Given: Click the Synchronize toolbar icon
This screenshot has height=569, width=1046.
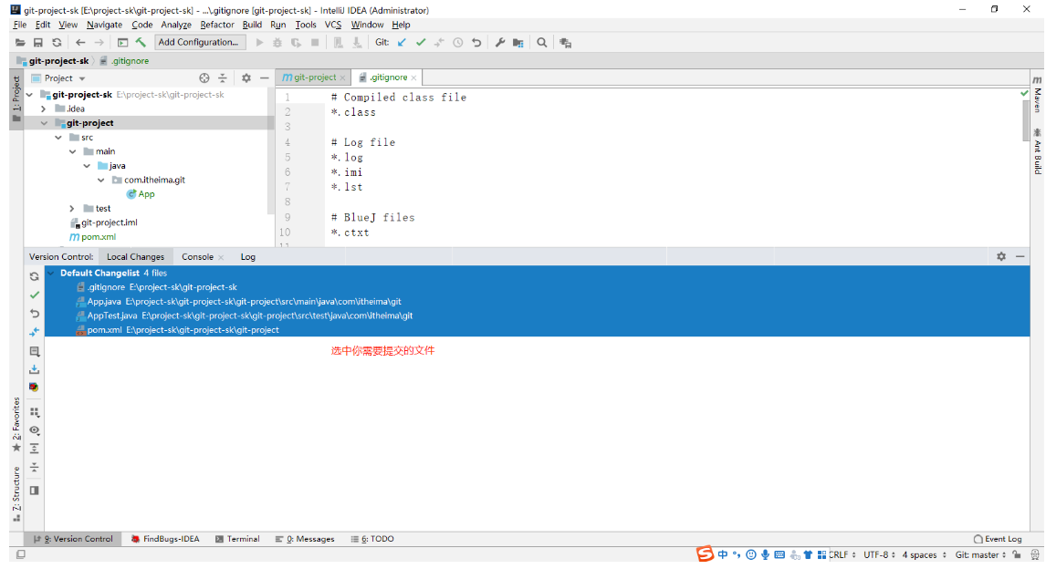Looking at the screenshot, I should [57, 43].
